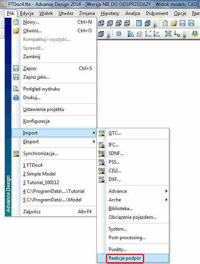Open recent path 4 ending in Tutorial

pyautogui.click(x=54, y=191)
